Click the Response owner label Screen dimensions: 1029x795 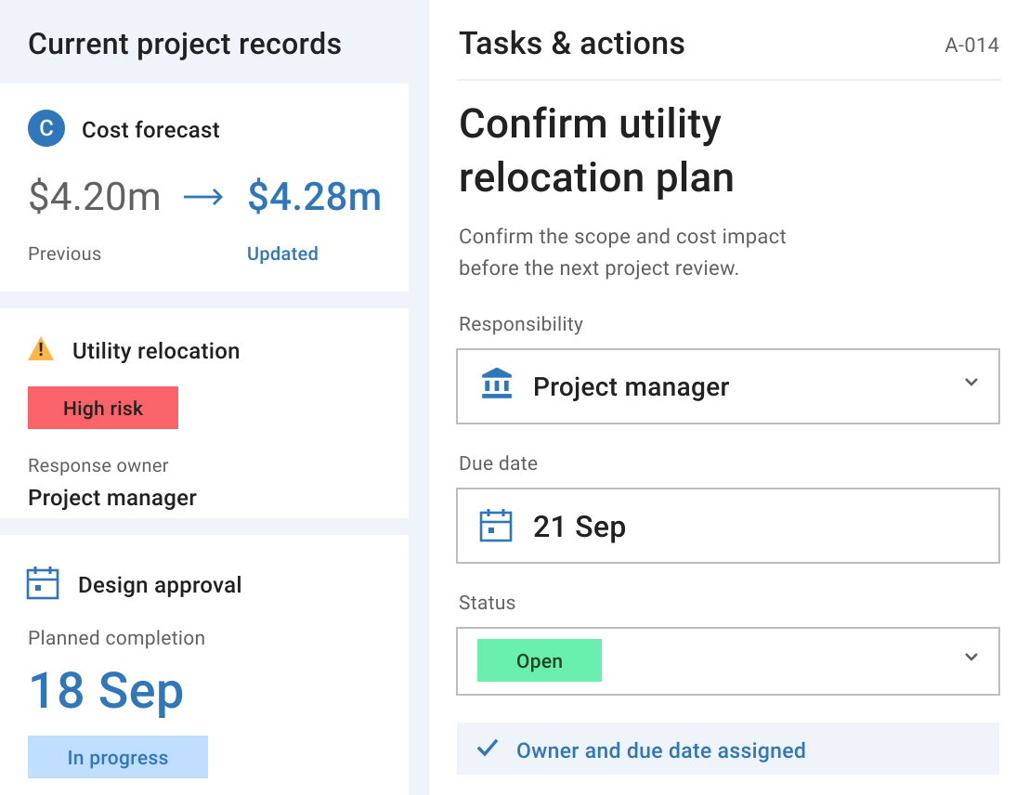pos(98,465)
